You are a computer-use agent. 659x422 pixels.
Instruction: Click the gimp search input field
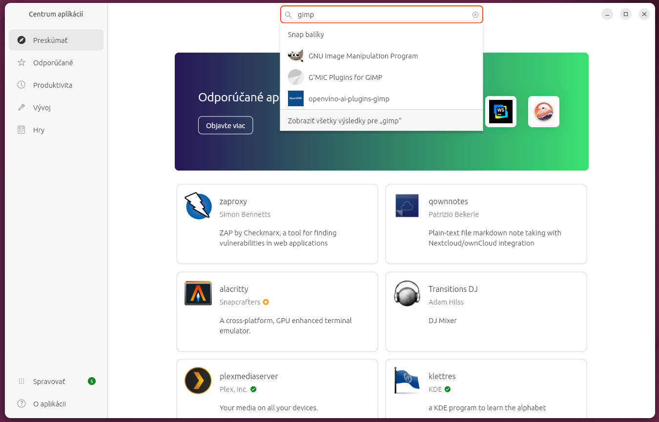[x=381, y=15]
